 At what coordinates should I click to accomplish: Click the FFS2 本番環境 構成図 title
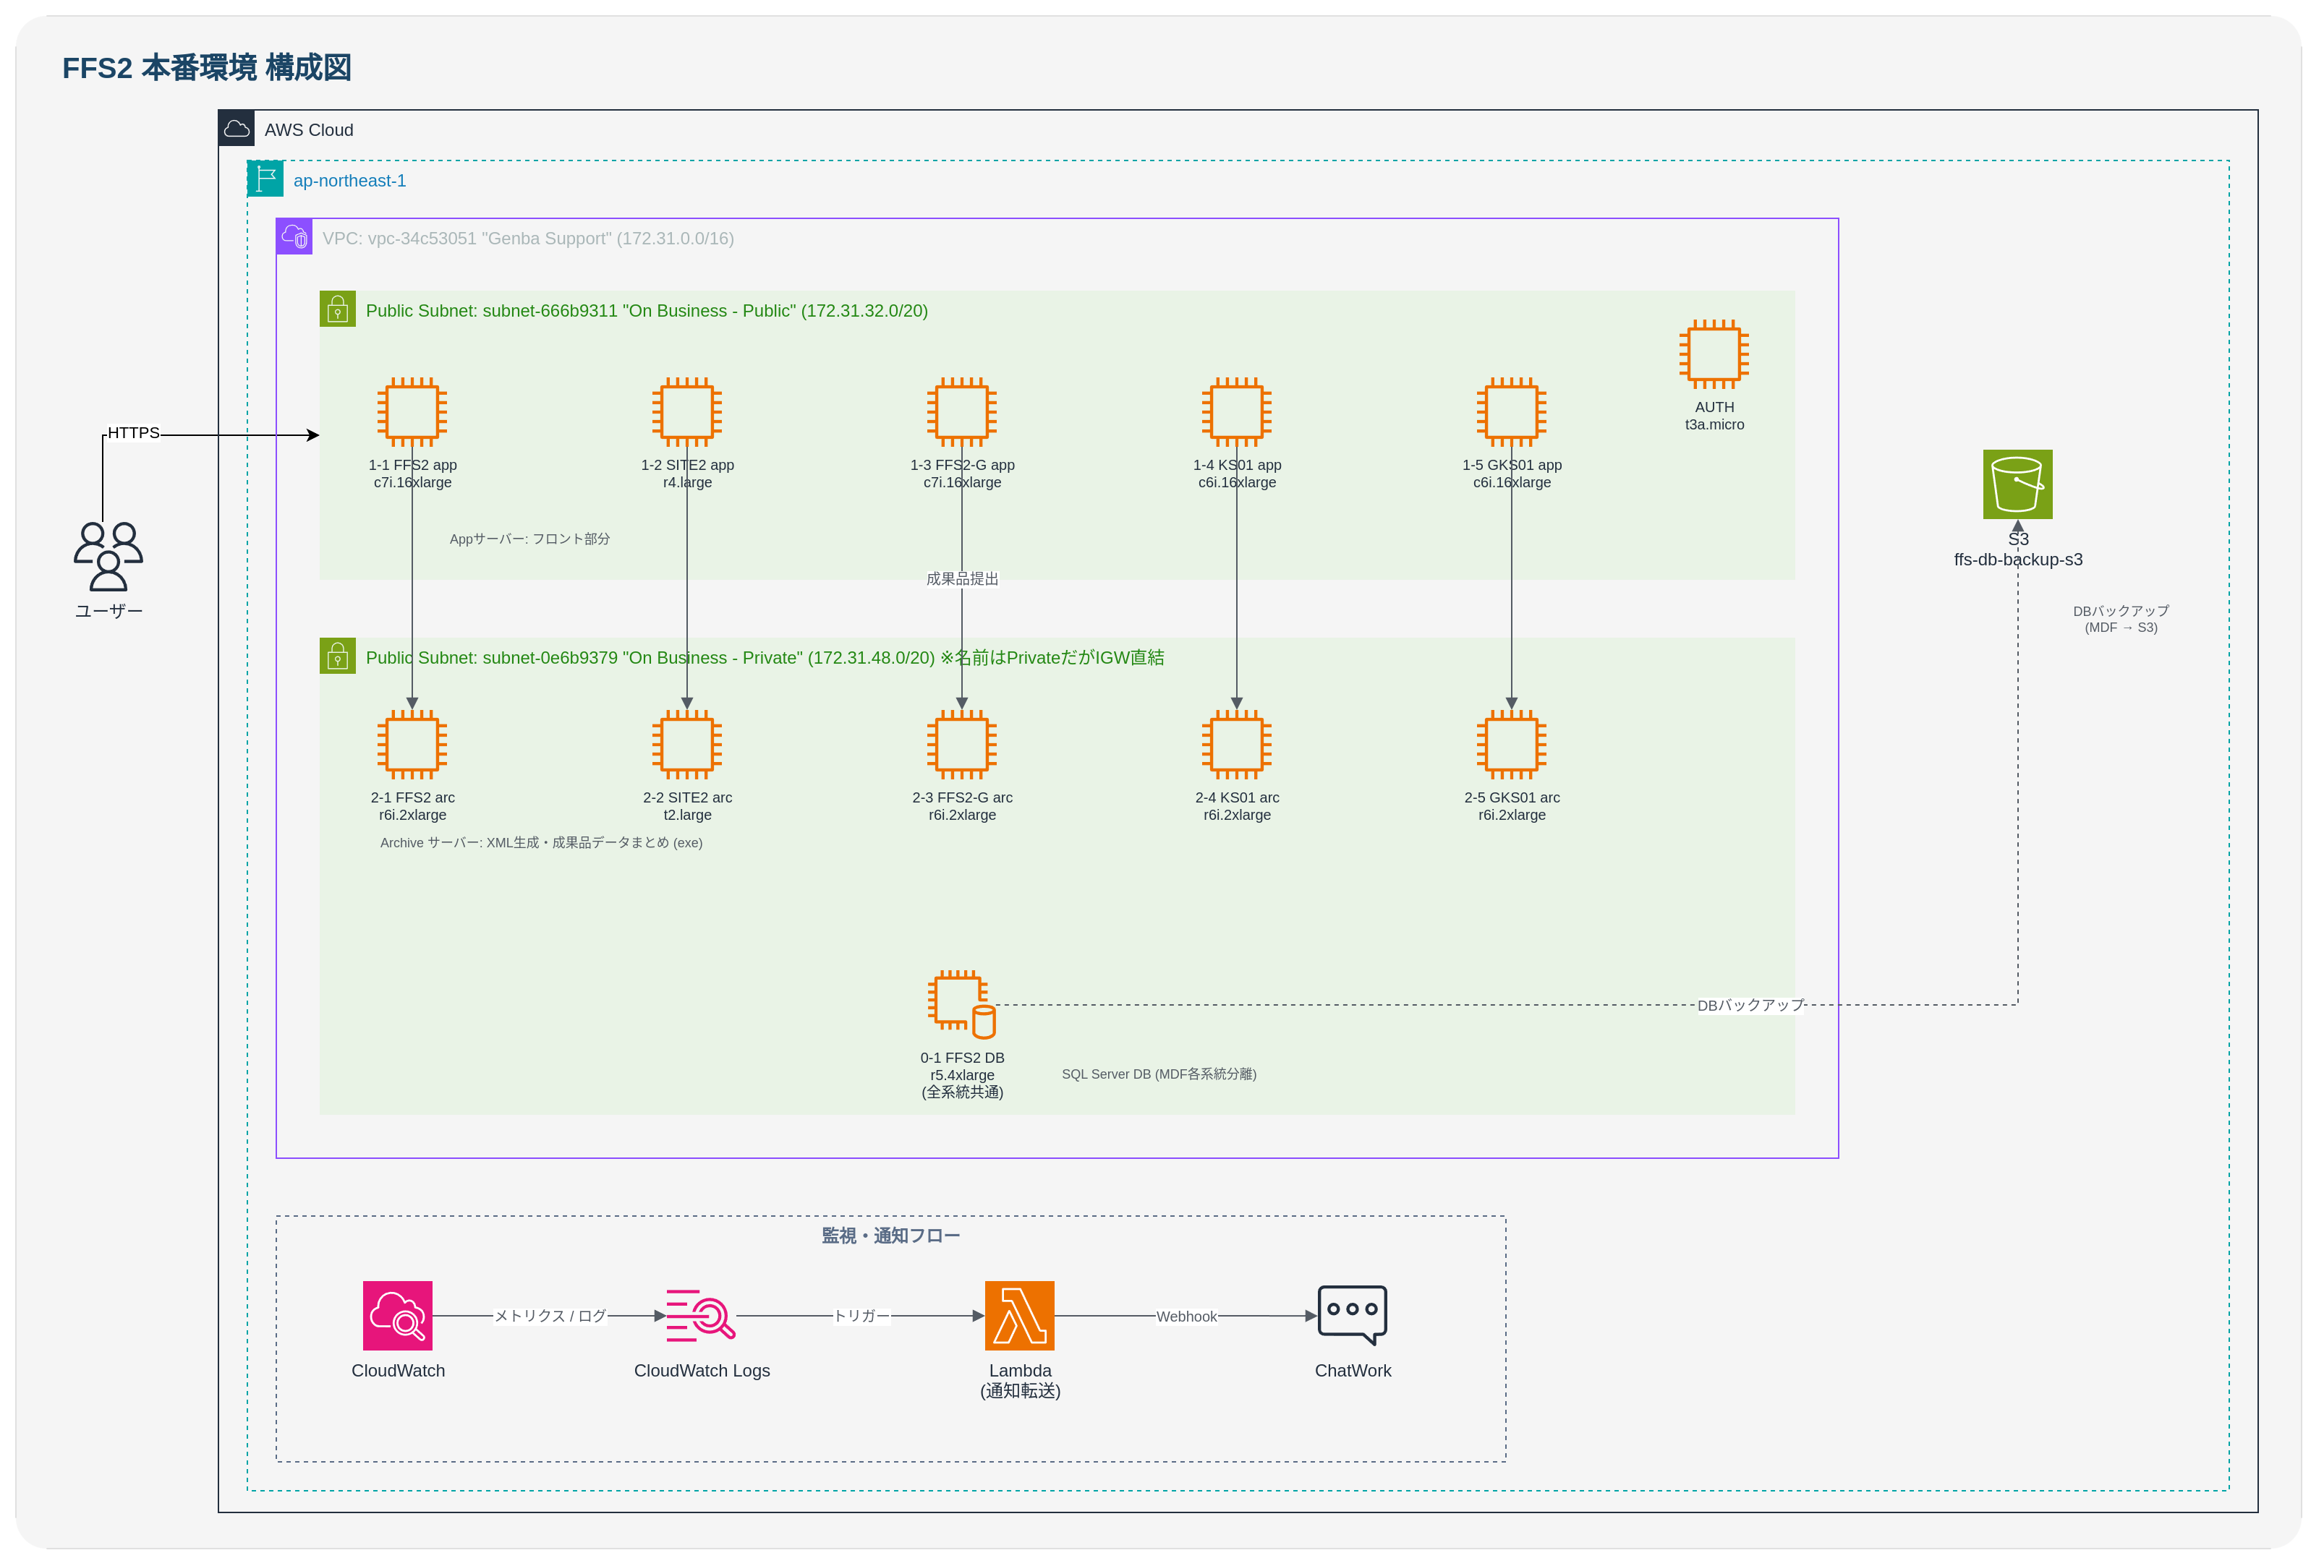tap(207, 67)
